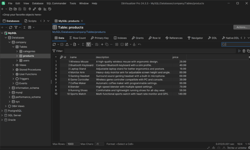Toggle the highlighted filter button in grid toolbar

coord(88,45)
